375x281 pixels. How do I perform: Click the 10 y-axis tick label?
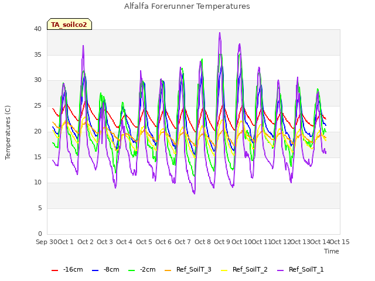37,183
